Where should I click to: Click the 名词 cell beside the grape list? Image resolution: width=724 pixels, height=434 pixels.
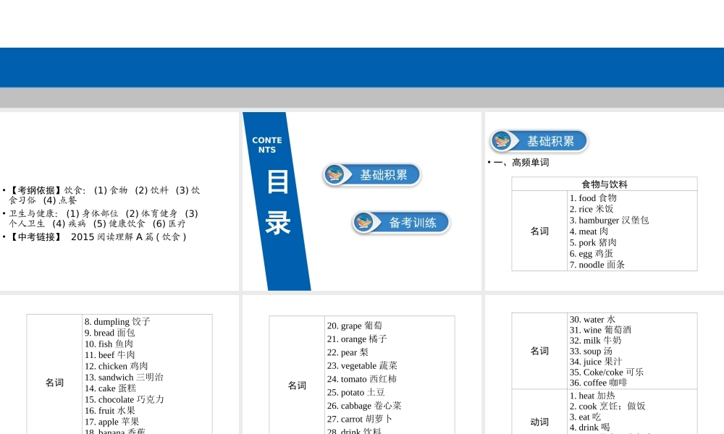pyautogui.click(x=297, y=385)
